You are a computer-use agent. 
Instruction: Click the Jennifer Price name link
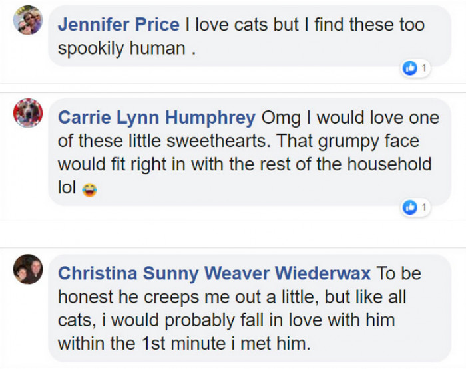click(x=118, y=25)
